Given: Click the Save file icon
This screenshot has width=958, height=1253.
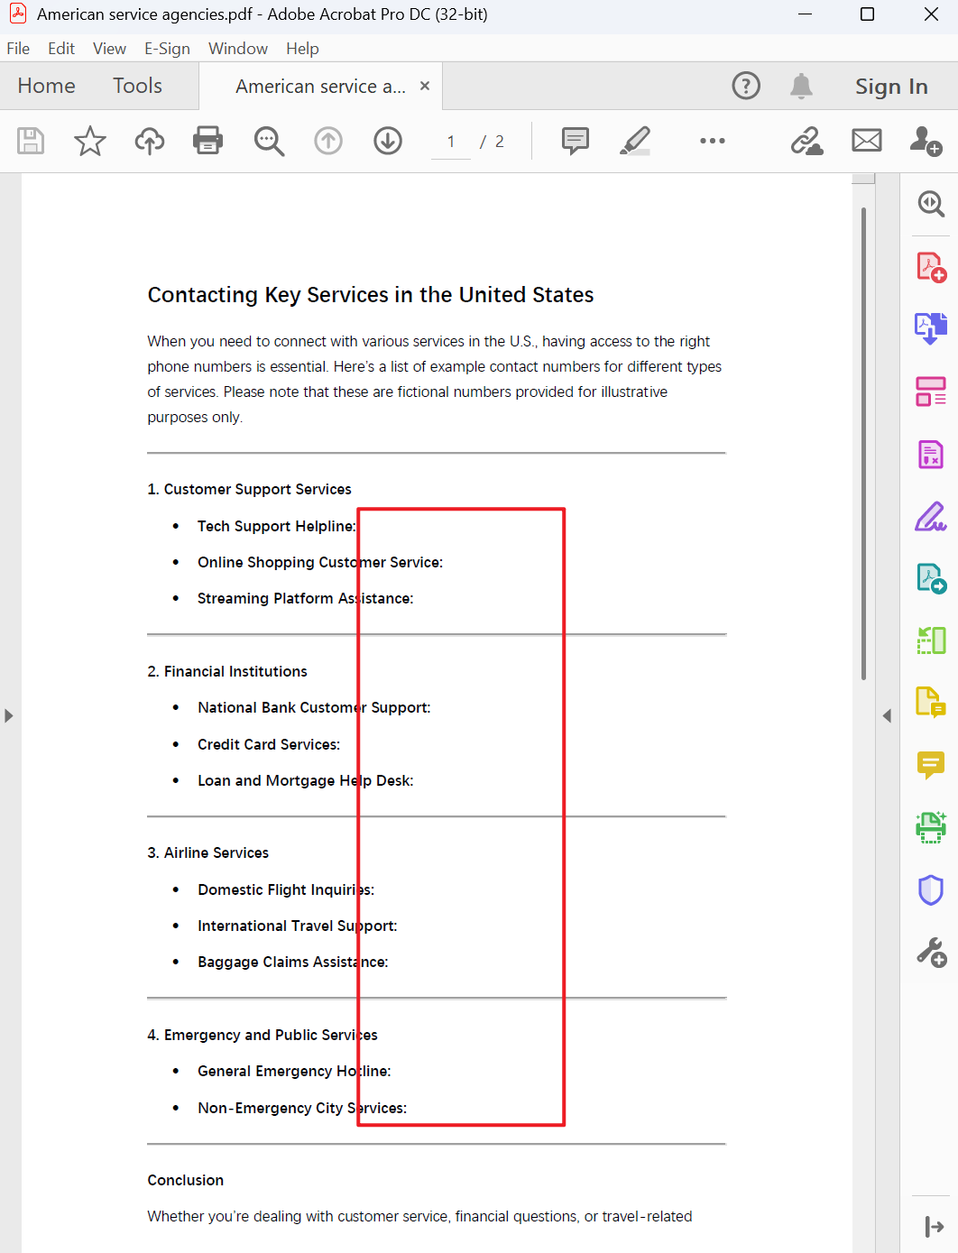Looking at the screenshot, I should point(31,141).
